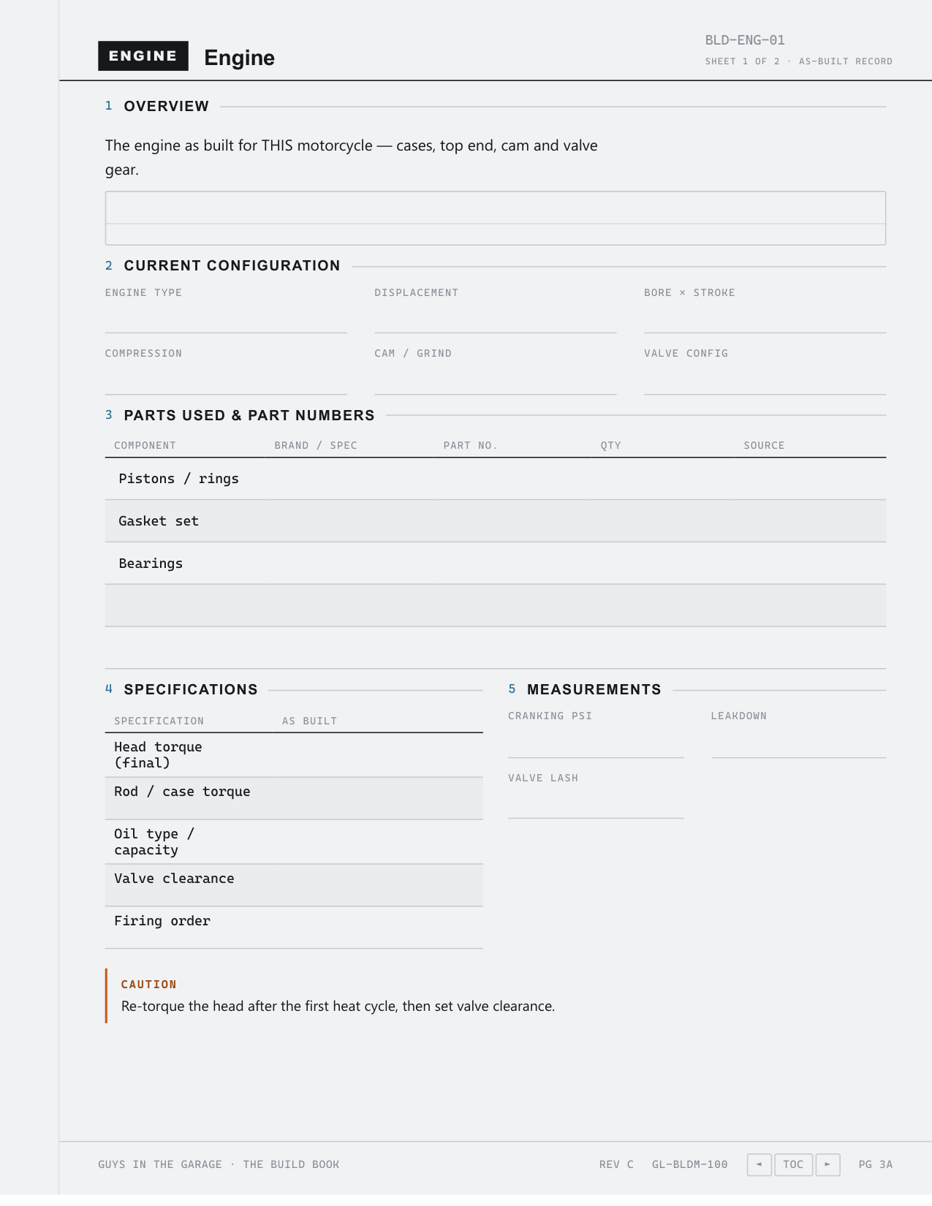Click the empty fourth parts row
This screenshot has height=1206, width=932.
(496, 606)
